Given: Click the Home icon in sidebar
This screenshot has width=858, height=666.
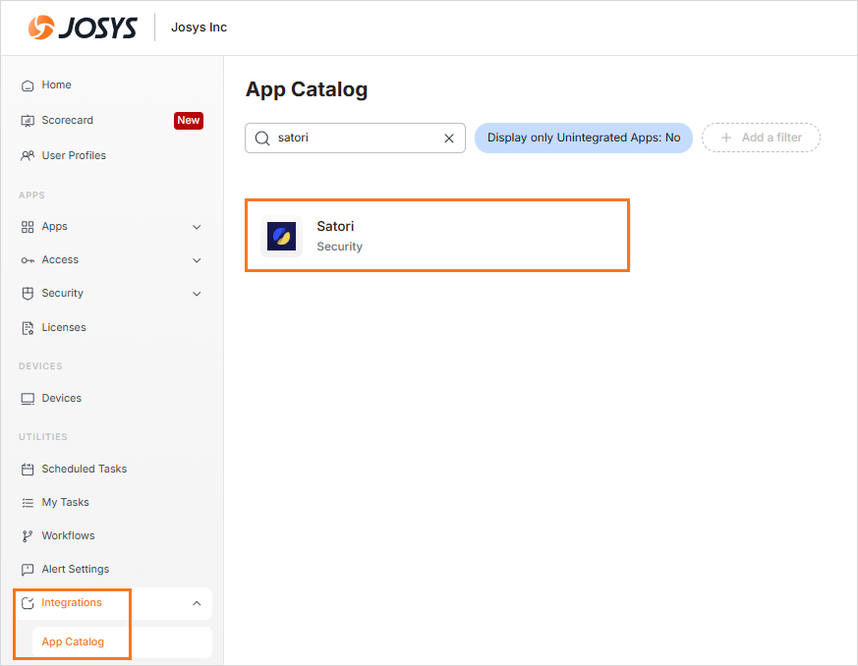Looking at the screenshot, I should tap(28, 85).
